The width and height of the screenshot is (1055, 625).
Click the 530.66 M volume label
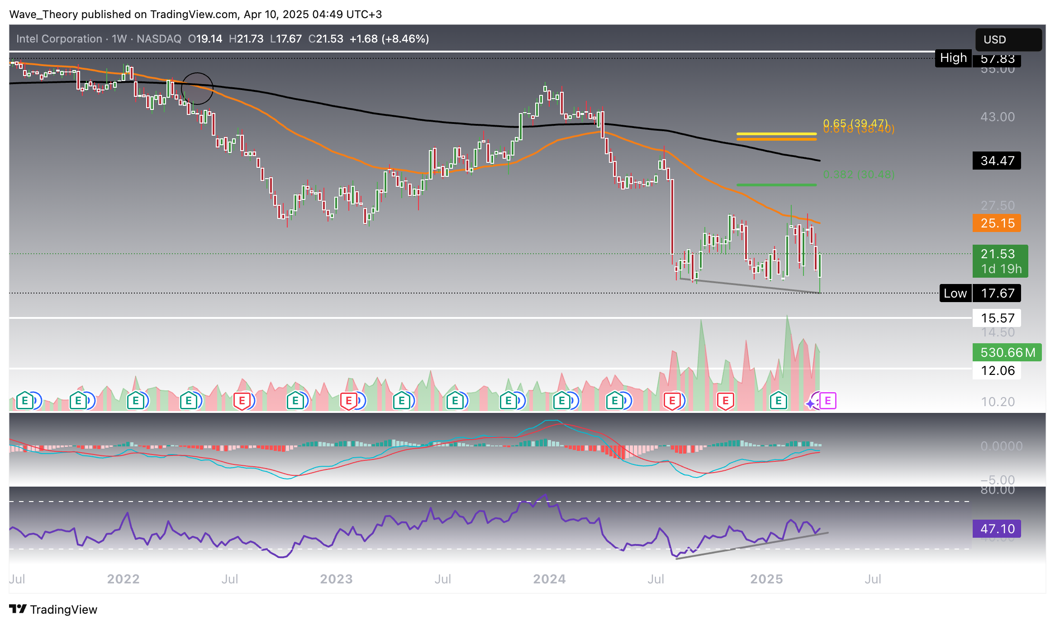pyautogui.click(x=1007, y=352)
